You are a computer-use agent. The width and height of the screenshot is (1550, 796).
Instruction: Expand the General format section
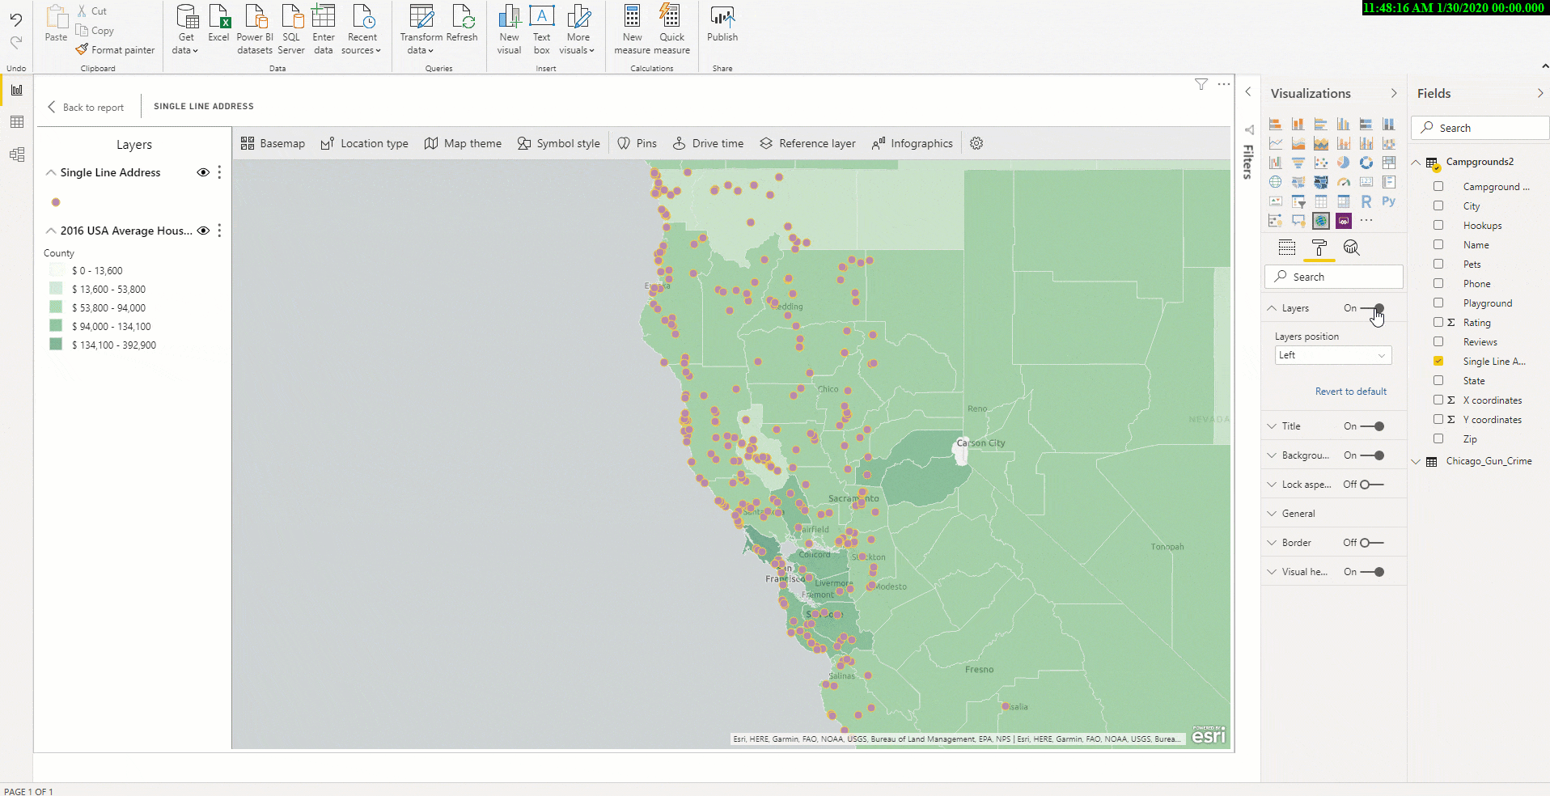point(1272,514)
